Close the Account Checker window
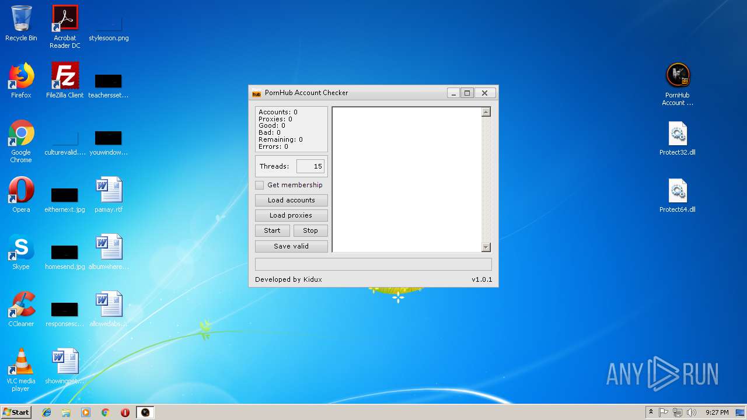The width and height of the screenshot is (747, 420). 484,93
